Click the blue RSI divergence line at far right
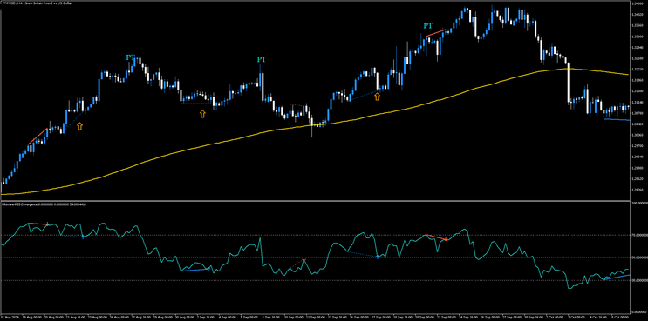648x321 pixels. tap(617, 278)
